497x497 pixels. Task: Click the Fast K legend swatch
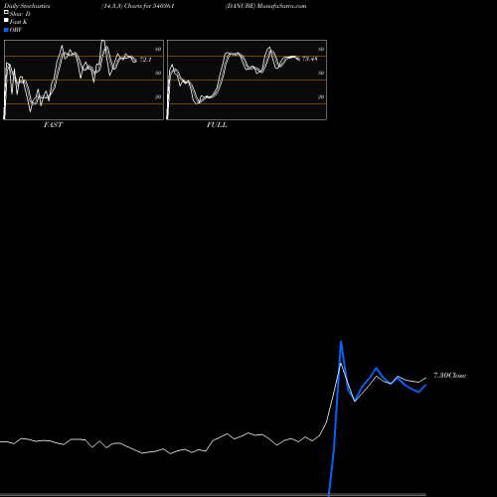pos(6,20)
